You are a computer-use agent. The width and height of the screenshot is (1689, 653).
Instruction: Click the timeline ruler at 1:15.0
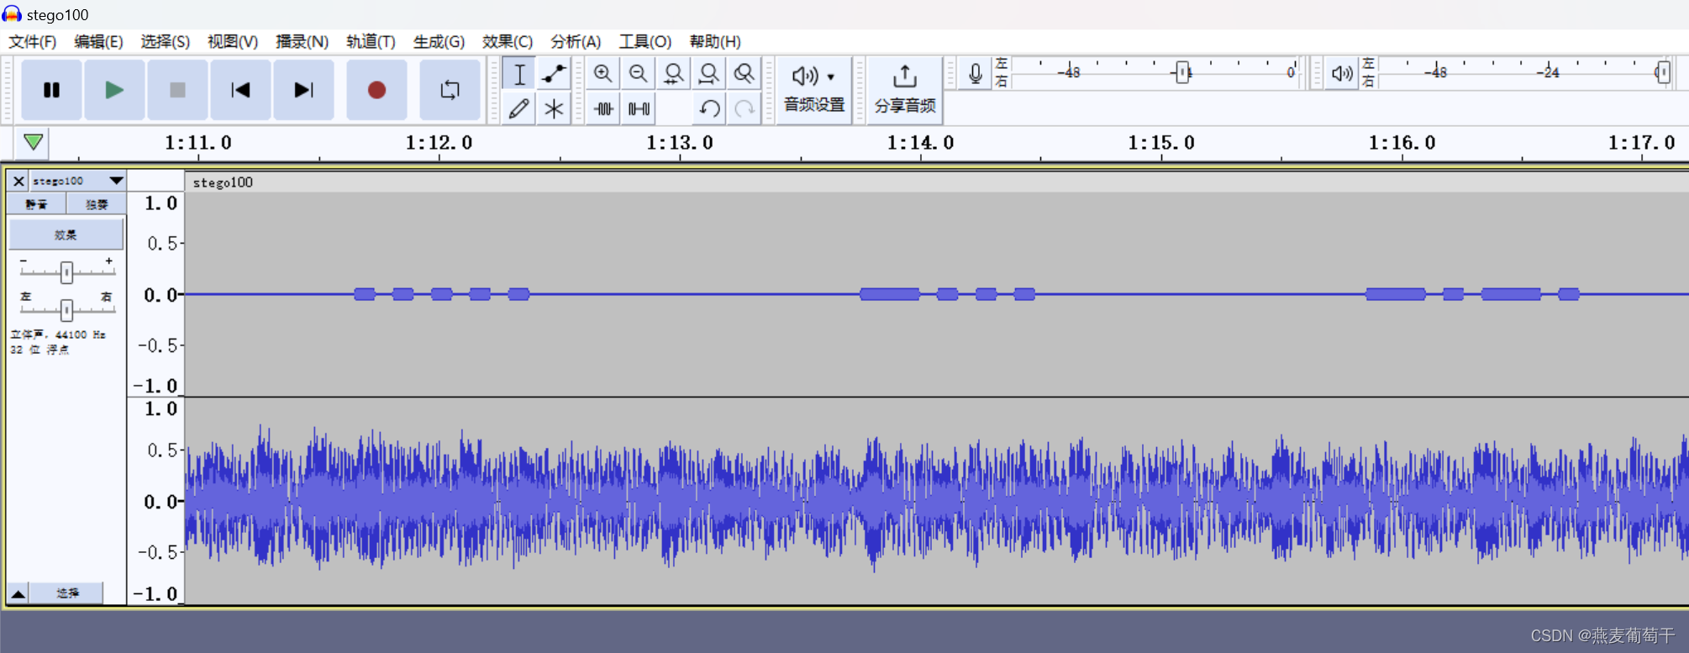pos(1160,143)
